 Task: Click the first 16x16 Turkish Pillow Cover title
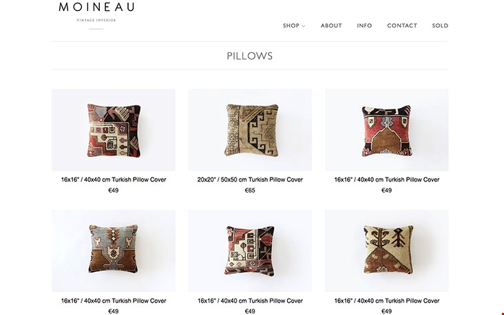point(114,180)
